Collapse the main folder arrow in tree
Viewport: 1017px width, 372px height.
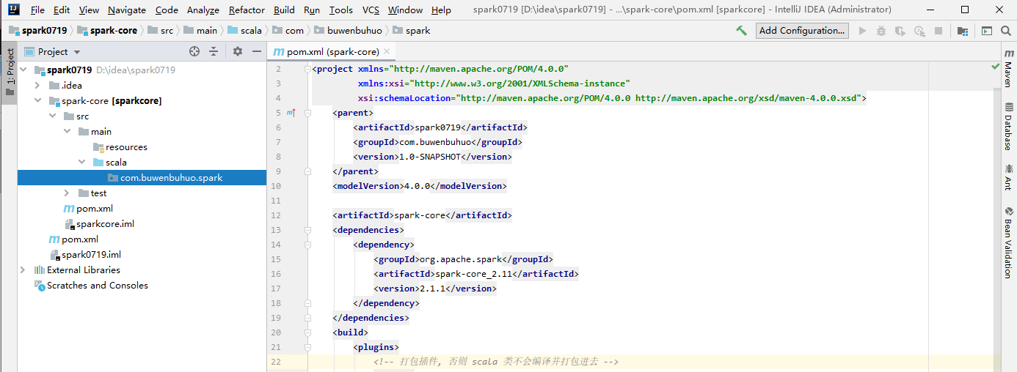(x=67, y=132)
